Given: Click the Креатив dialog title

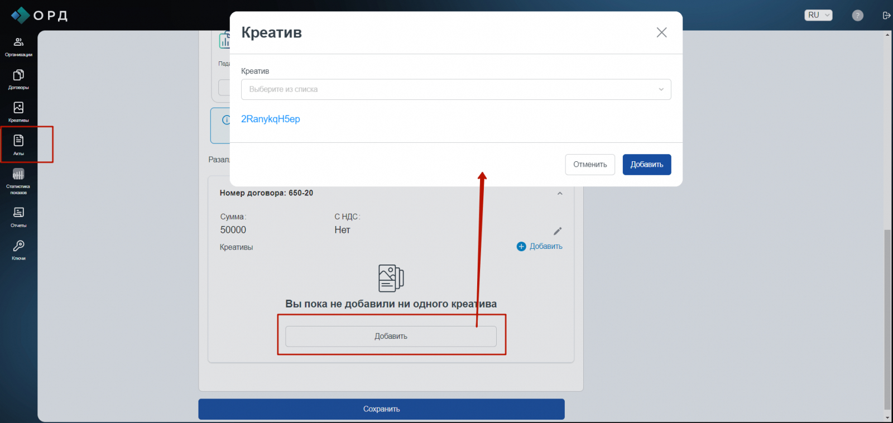Looking at the screenshot, I should [271, 32].
